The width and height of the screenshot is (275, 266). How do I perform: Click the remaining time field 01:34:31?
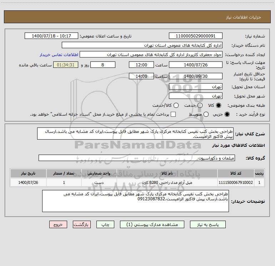tap(66, 65)
